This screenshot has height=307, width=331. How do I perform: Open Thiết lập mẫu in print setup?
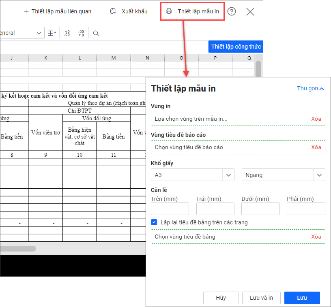[193, 11]
